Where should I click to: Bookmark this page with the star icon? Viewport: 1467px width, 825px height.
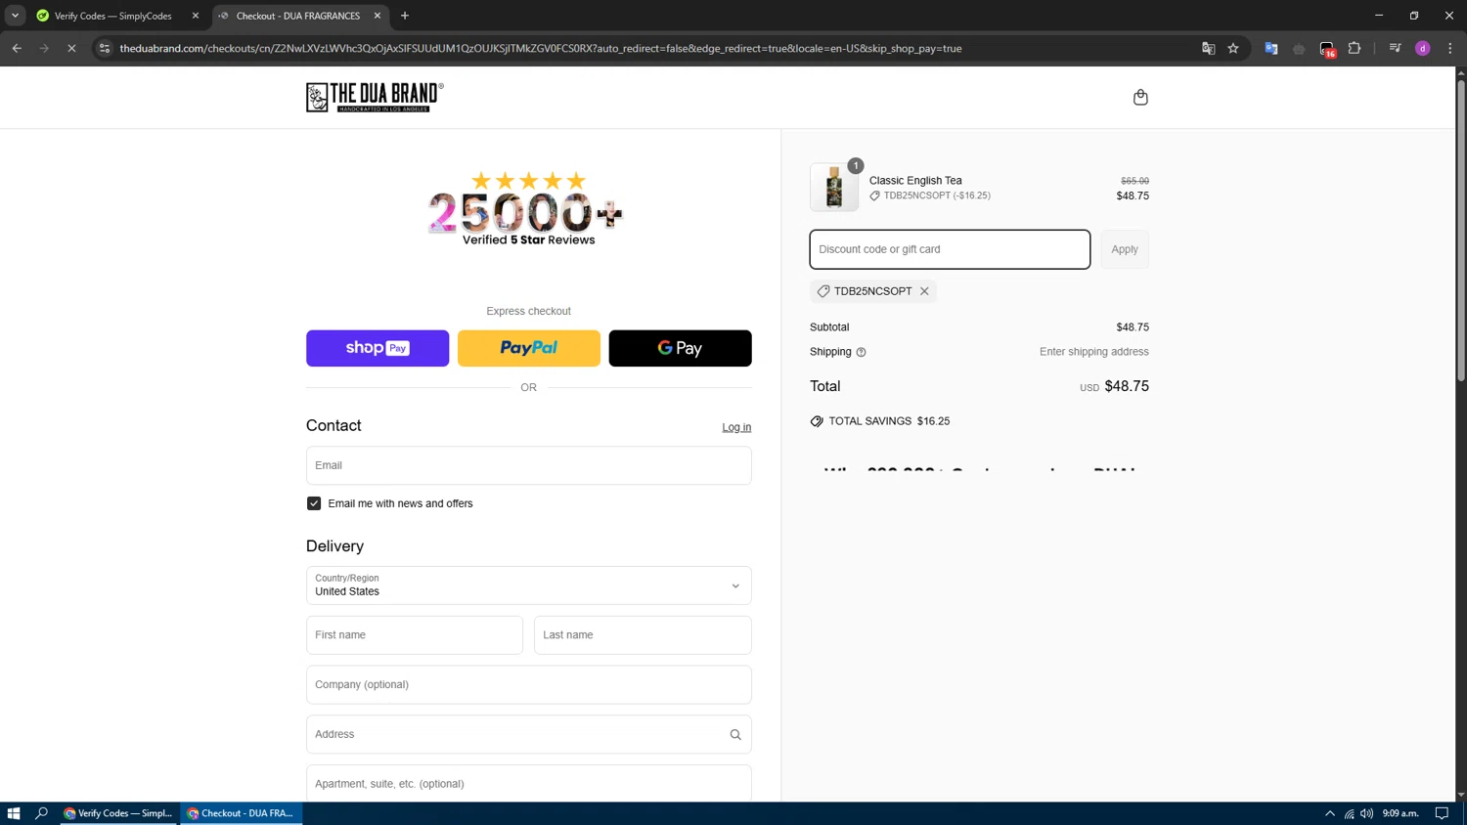pyautogui.click(x=1233, y=48)
